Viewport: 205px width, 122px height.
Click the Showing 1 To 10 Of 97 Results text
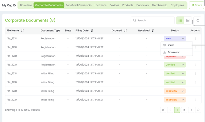[22, 110]
